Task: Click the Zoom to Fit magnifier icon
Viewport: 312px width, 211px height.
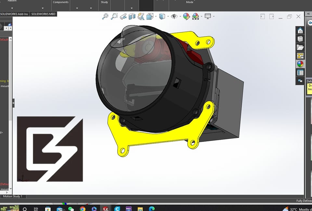Action: point(105,16)
